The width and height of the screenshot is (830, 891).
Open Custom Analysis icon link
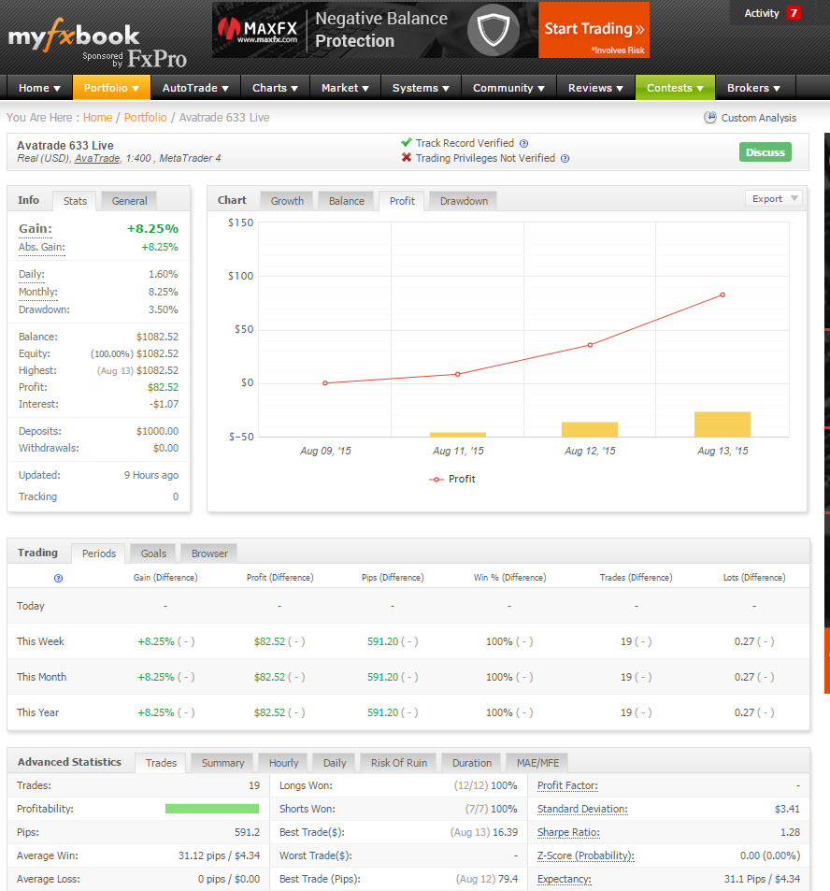pyautogui.click(x=709, y=118)
